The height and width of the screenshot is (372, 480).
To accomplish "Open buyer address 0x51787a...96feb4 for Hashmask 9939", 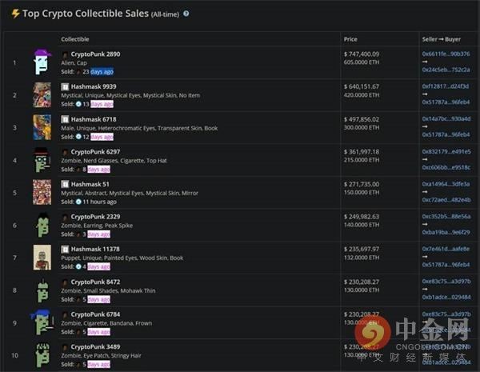I will [446, 102].
